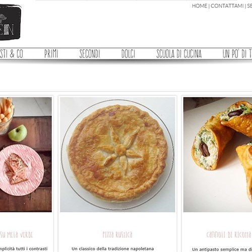Click the flower decoration on the pizza rustica image
The width and height of the screenshot is (252, 252).
120,150
